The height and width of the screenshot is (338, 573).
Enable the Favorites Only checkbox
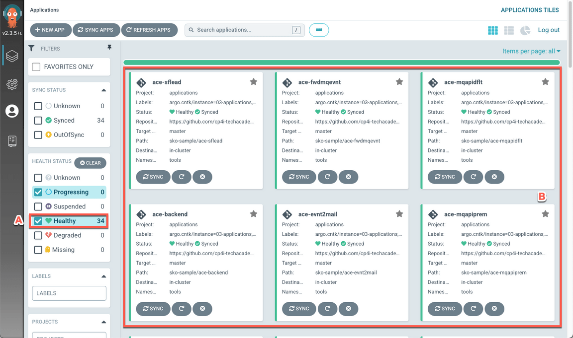click(36, 67)
